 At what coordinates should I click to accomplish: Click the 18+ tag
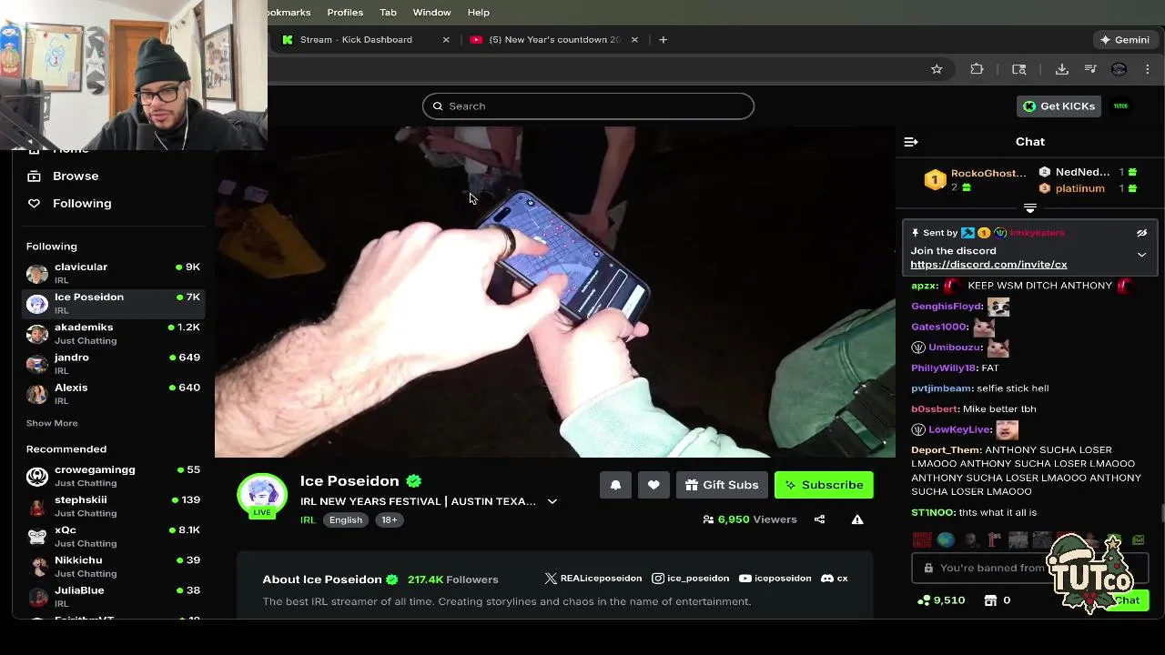(390, 520)
